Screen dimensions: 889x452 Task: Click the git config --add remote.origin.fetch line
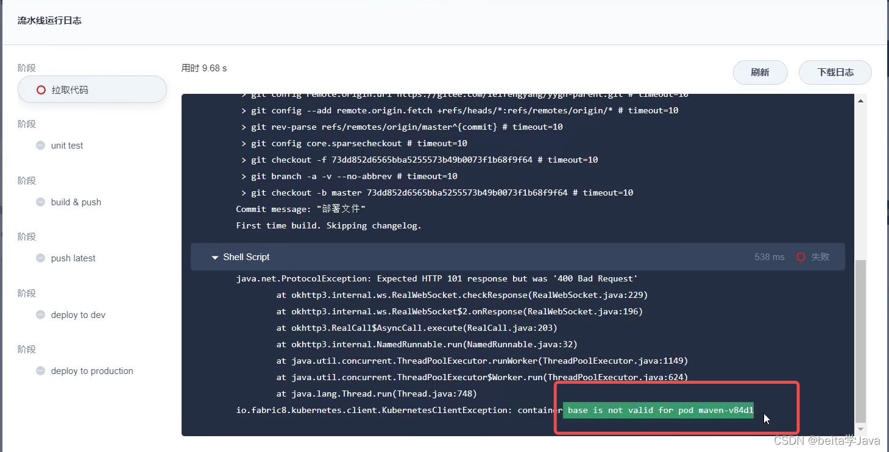coord(460,110)
